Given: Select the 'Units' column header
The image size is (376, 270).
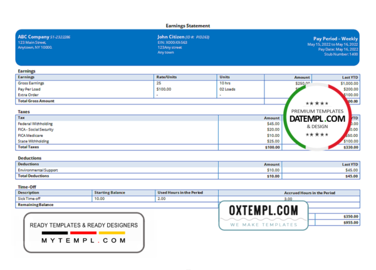Looking at the screenshot, I should pyautogui.click(x=225, y=77).
